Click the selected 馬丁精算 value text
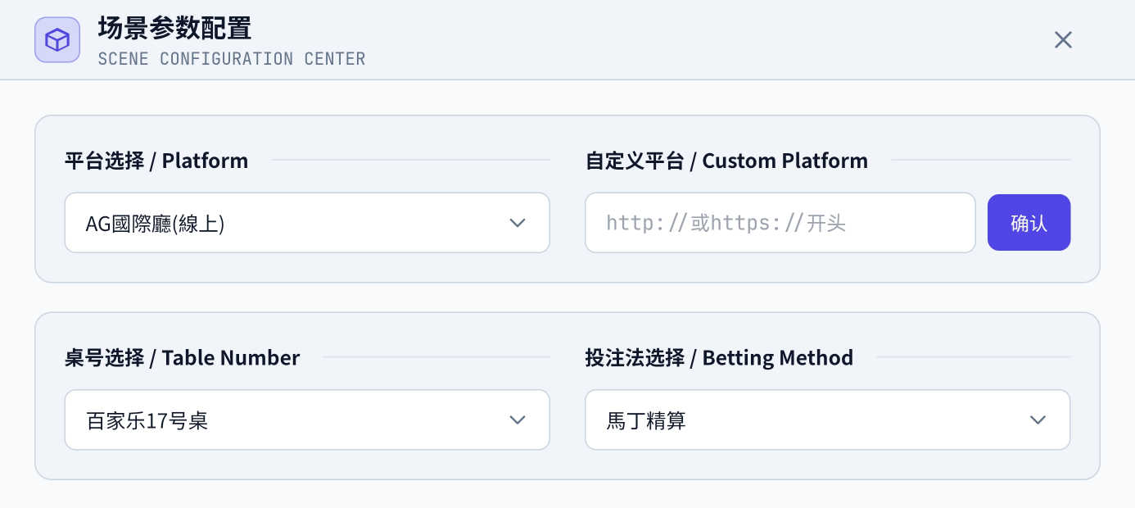The width and height of the screenshot is (1135, 508). [x=646, y=420]
